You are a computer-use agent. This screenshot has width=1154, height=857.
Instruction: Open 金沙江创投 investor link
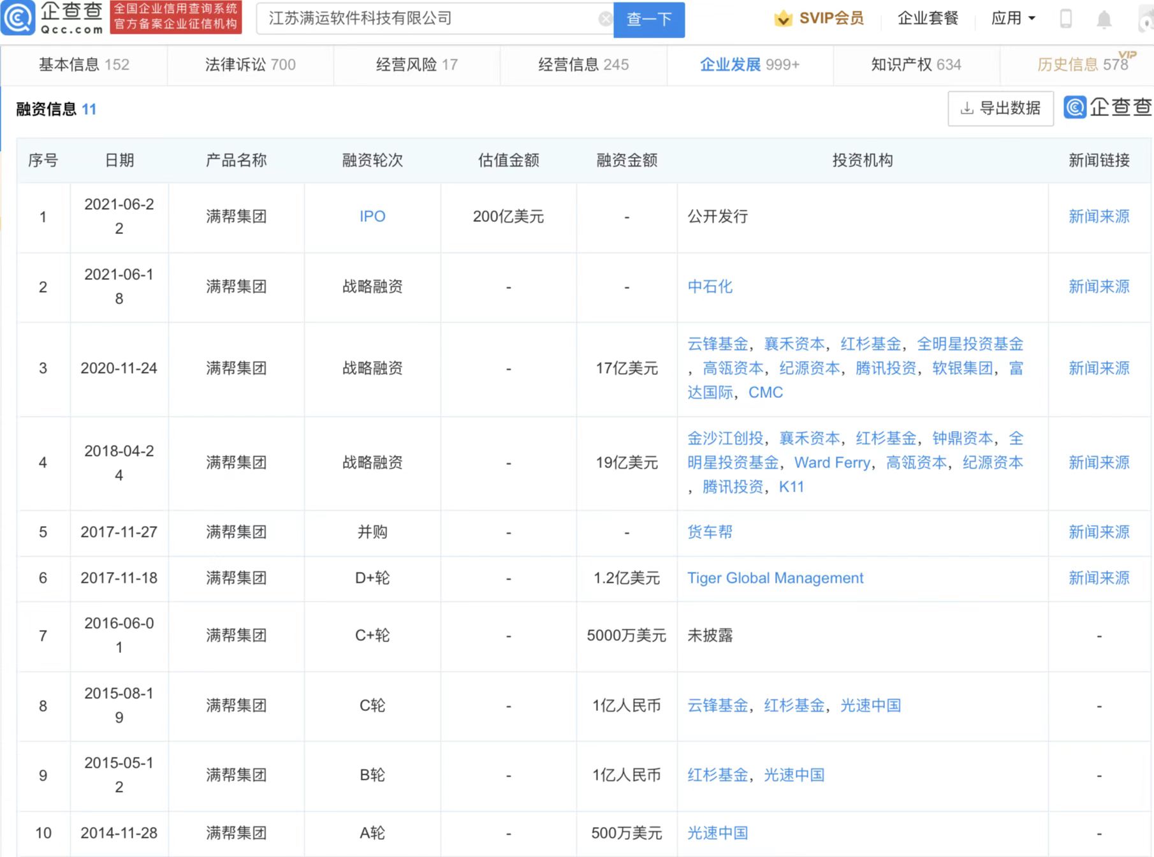click(x=726, y=439)
